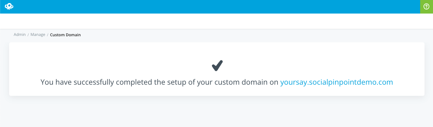Click the Social Pinpoint logo icon
This screenshot has height=127, width=433.
[9, 6]
